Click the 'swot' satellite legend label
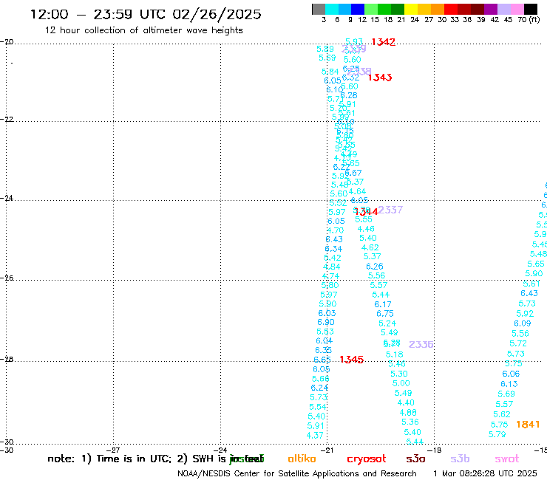 click(x=506, y=459)
